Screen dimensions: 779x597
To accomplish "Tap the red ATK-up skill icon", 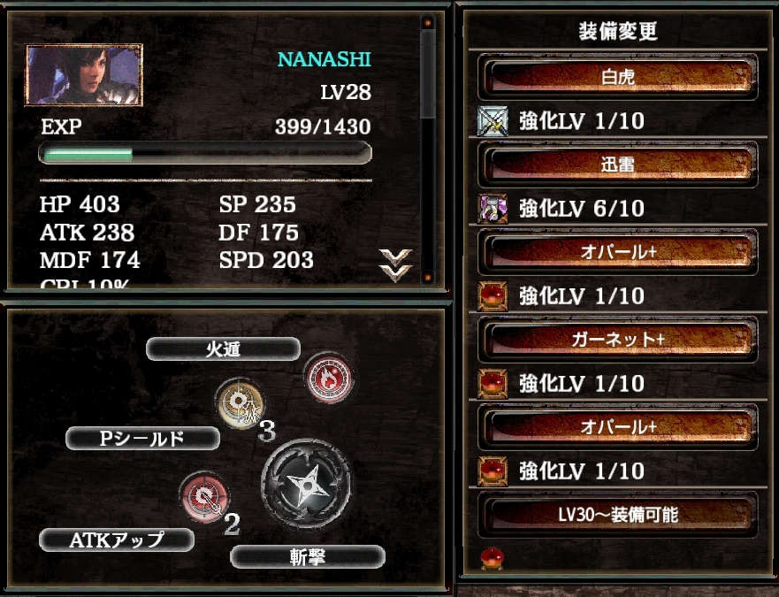I will click(204, 497).
